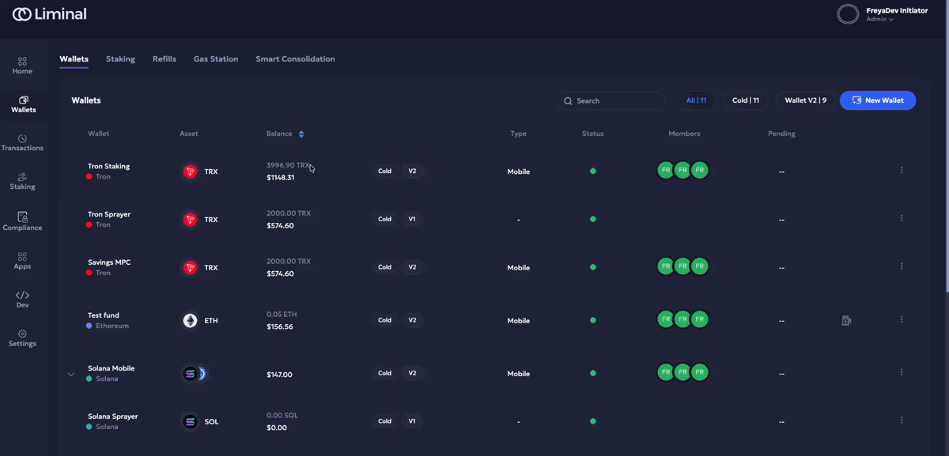Open Settings from sidebar
The width and height of the screenshot is (949, 456).
[x=22, y=338]
